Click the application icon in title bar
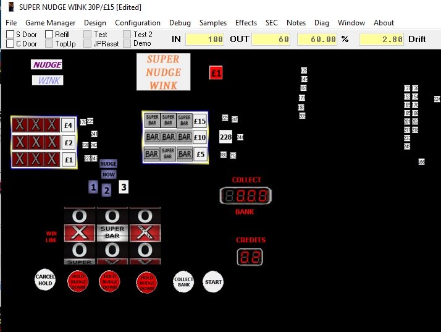The image size is (441, 332). [x=11, y=7]
